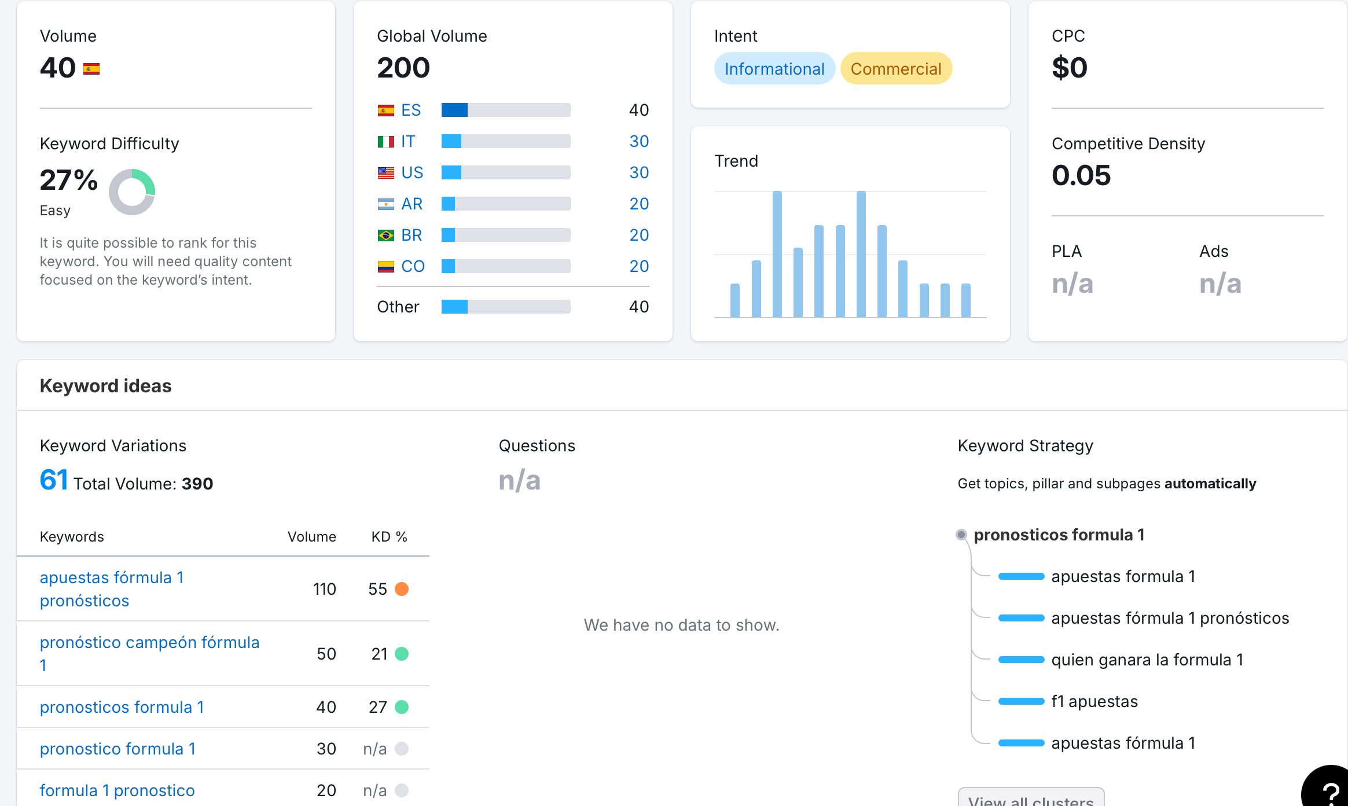Click the AR volume value 20
Screen dimensions: 1348x806
639,204
